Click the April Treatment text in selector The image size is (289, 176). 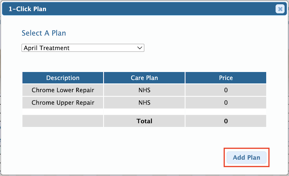tap(47, 48)
